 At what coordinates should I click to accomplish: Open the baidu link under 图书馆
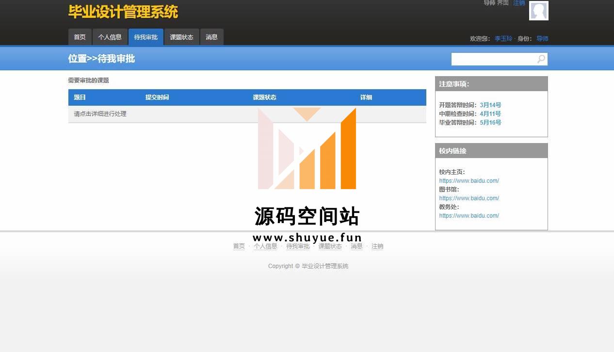469,198
